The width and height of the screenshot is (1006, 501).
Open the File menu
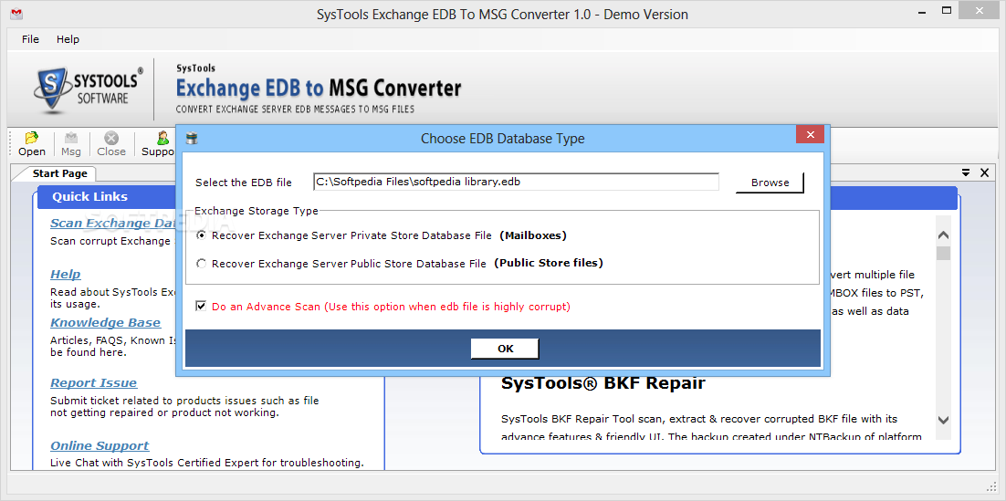pos(30,39)
